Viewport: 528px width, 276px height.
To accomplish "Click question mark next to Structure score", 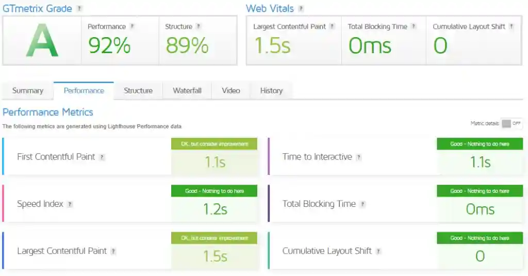I will [x=199, y=26].
